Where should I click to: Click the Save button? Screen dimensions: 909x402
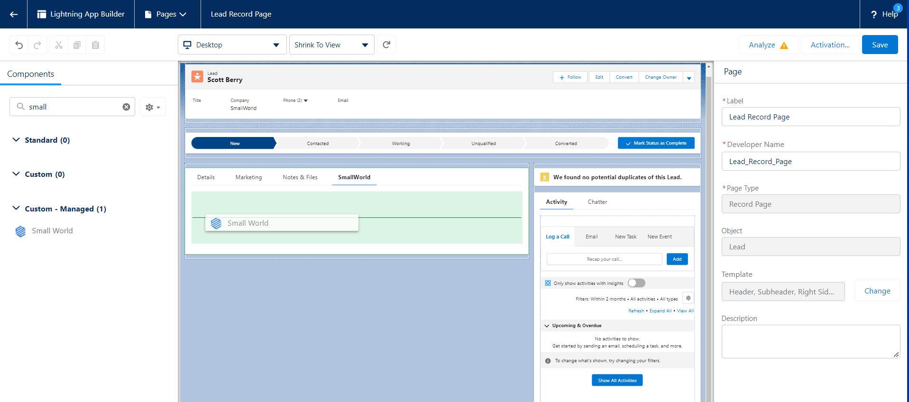tap(880, 45)
